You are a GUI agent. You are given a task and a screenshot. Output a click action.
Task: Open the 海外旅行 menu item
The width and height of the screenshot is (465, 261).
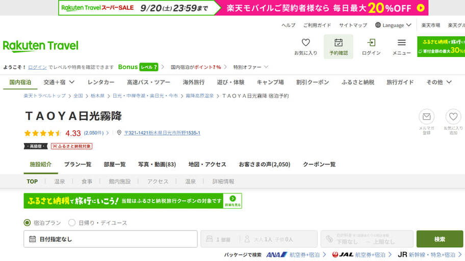tap(194, 82)
